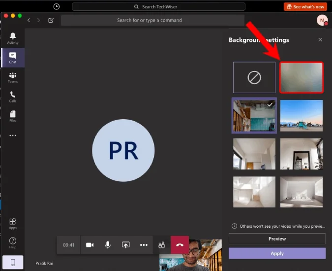
Task: Click the mobile app download icon
Action: (x=13, y=262)
